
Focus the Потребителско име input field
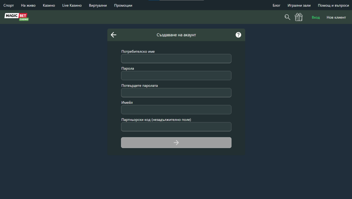[176, 59]
